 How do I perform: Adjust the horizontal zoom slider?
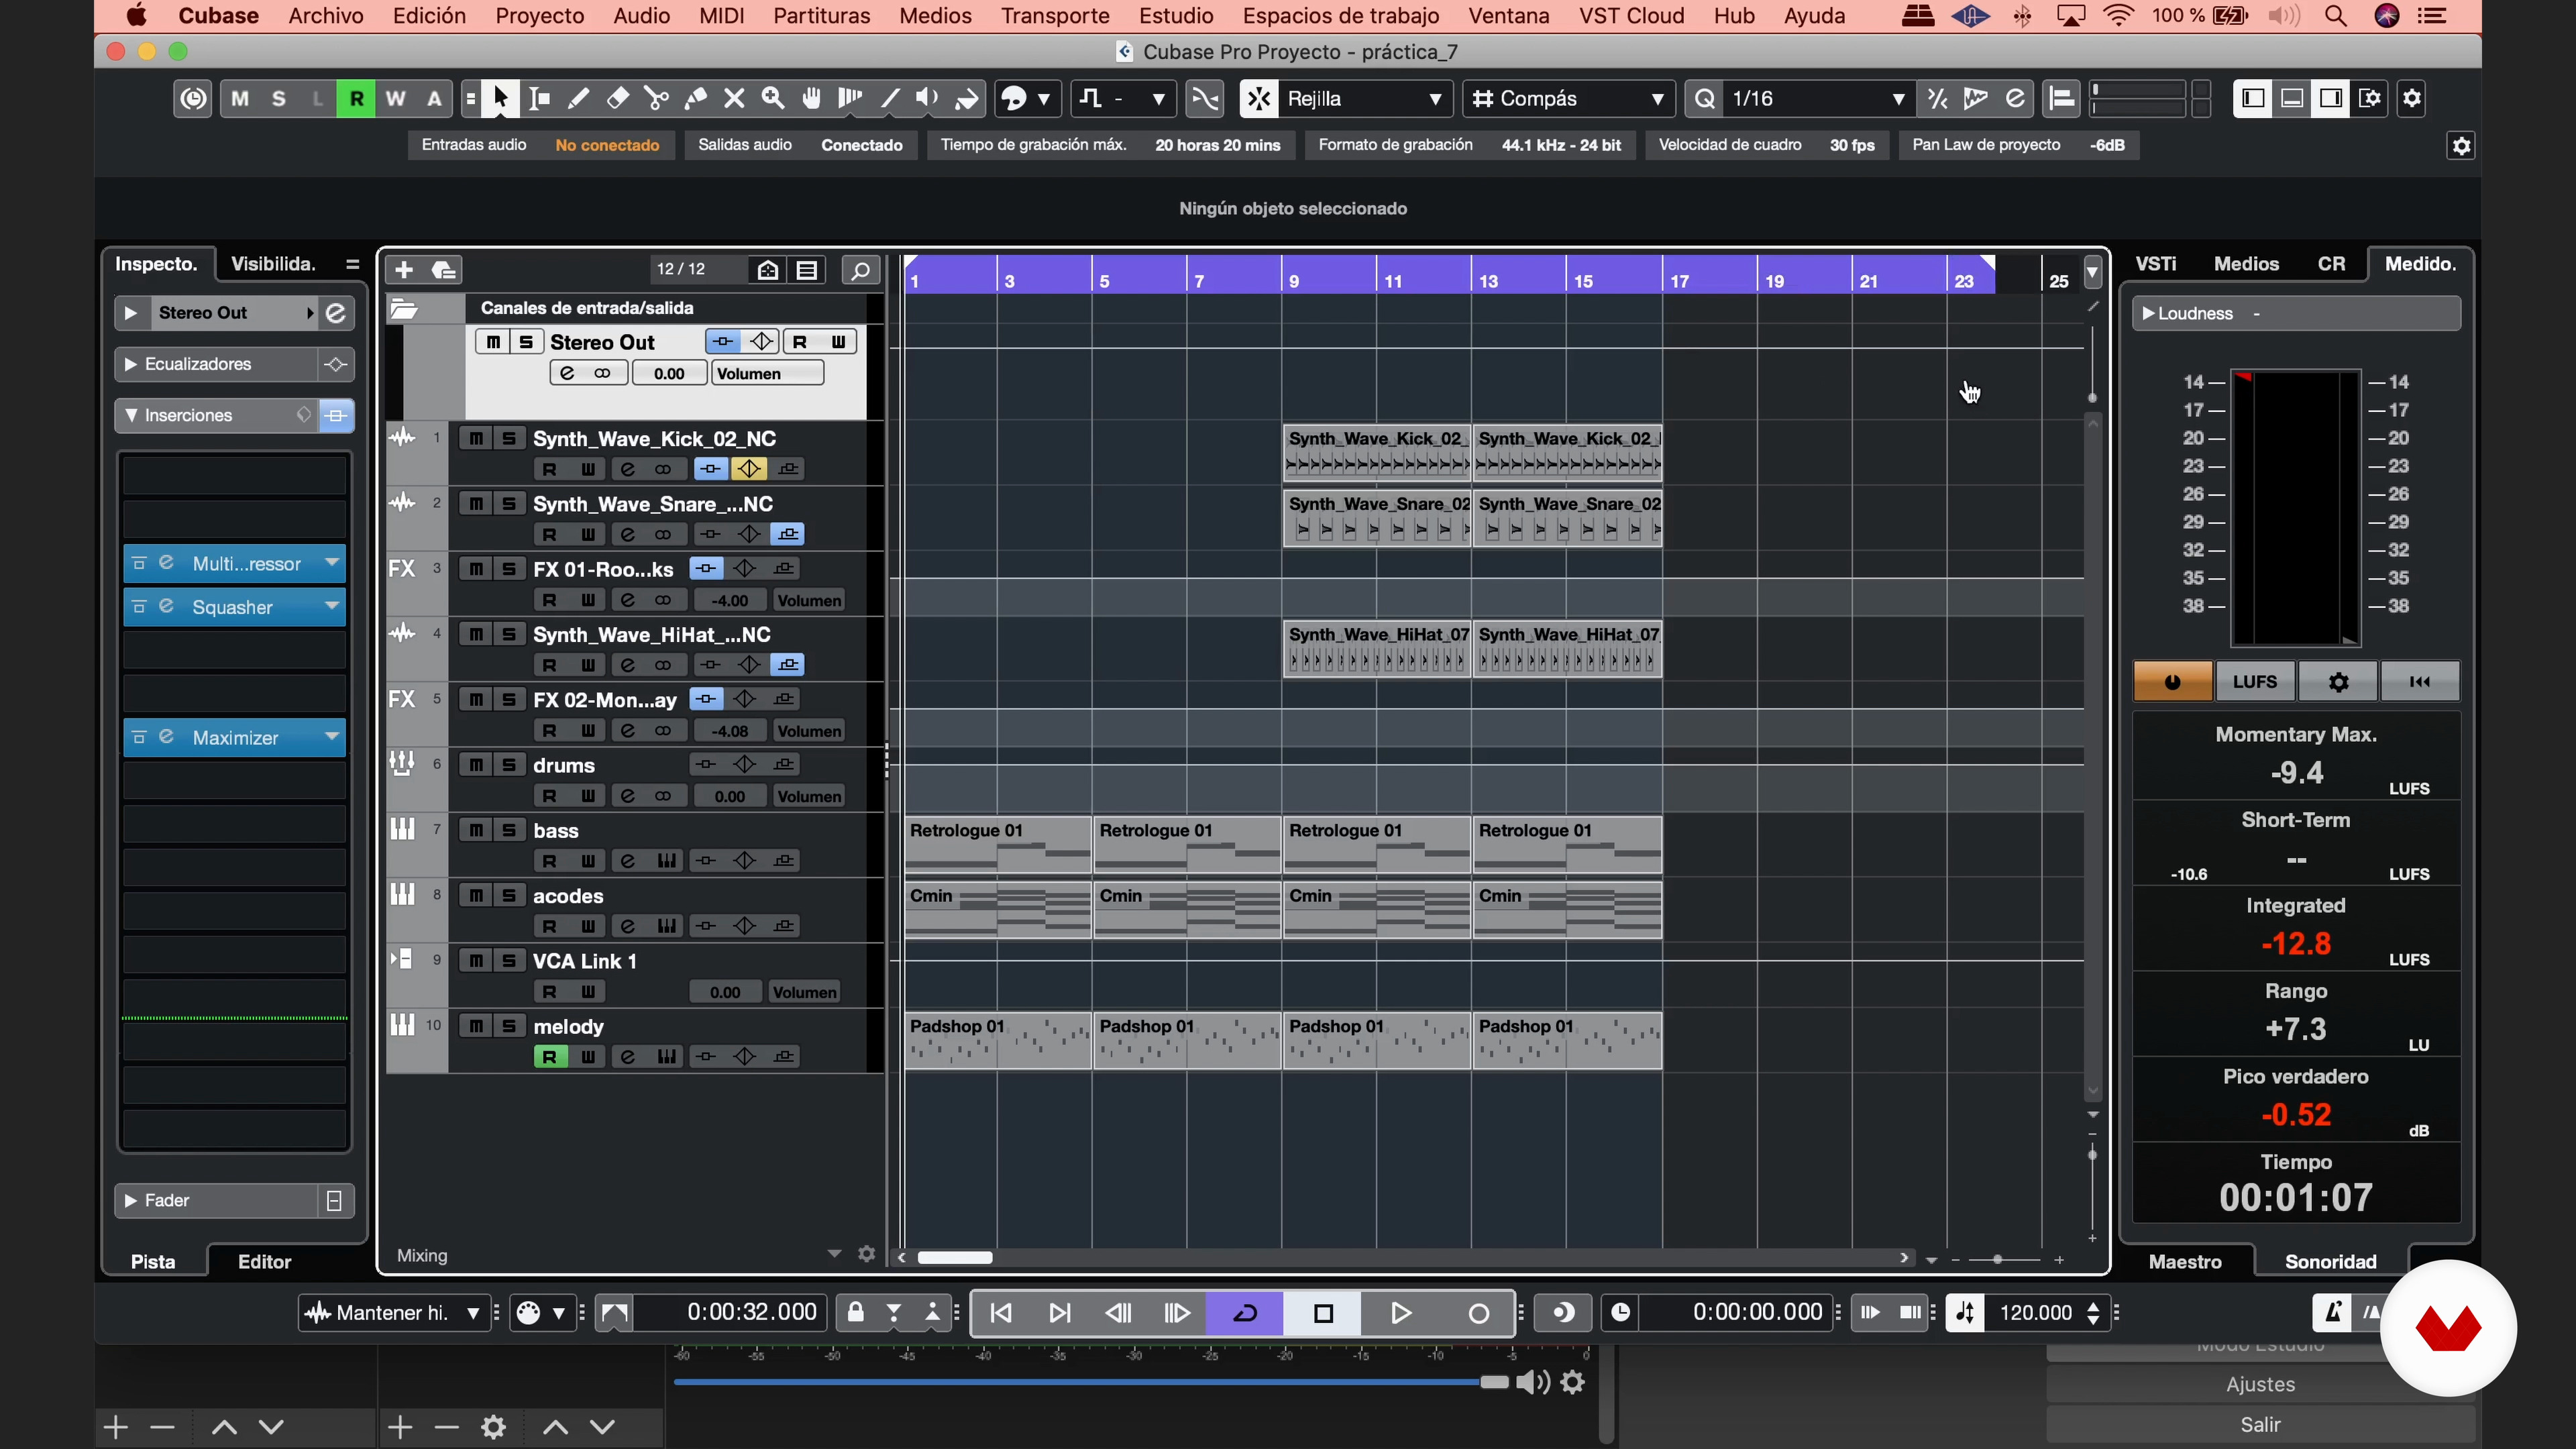tap(1997, 1260)
